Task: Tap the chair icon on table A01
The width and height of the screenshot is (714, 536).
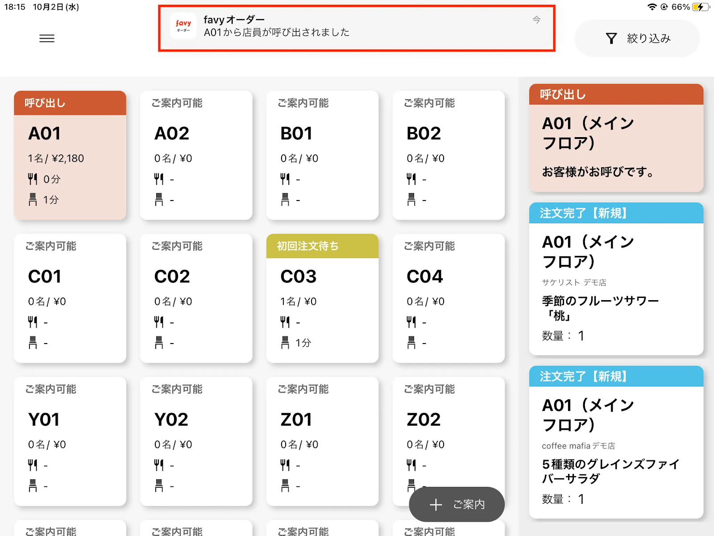Action: [33, 200]
